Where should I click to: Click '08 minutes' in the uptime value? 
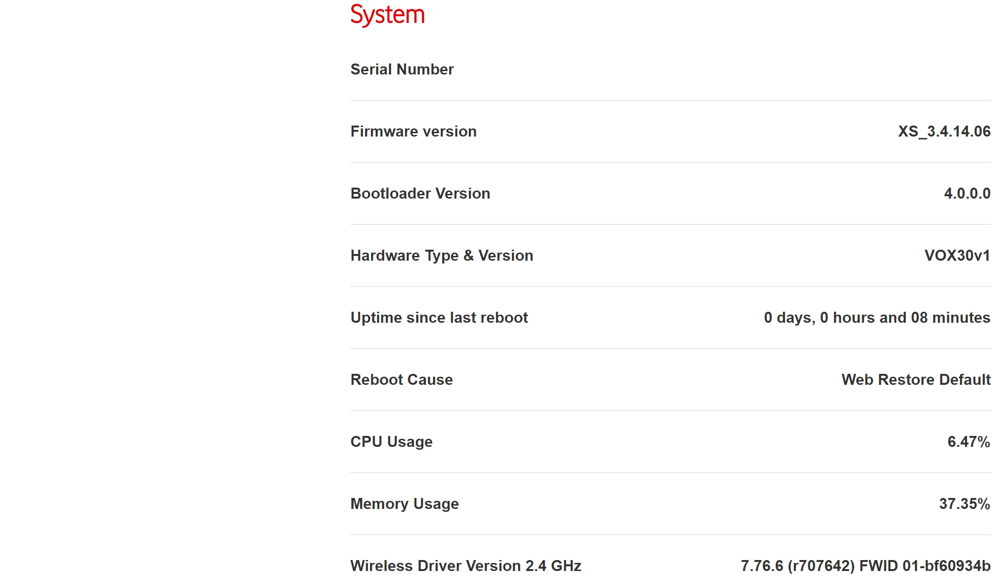[x=950, y=317]
